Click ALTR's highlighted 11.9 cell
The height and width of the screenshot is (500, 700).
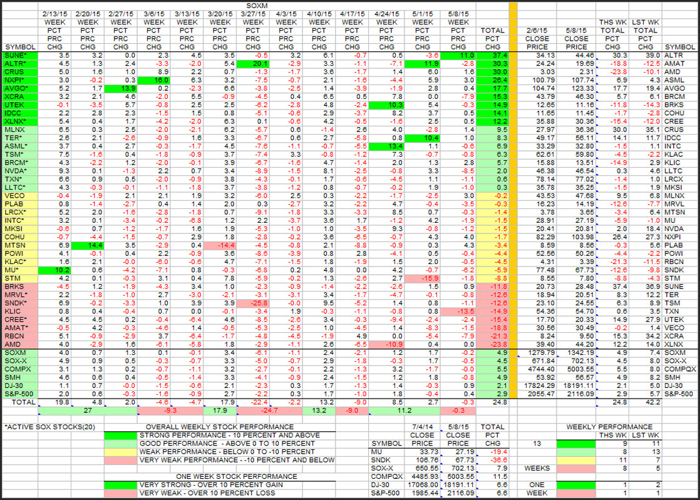tap(423, 64)
